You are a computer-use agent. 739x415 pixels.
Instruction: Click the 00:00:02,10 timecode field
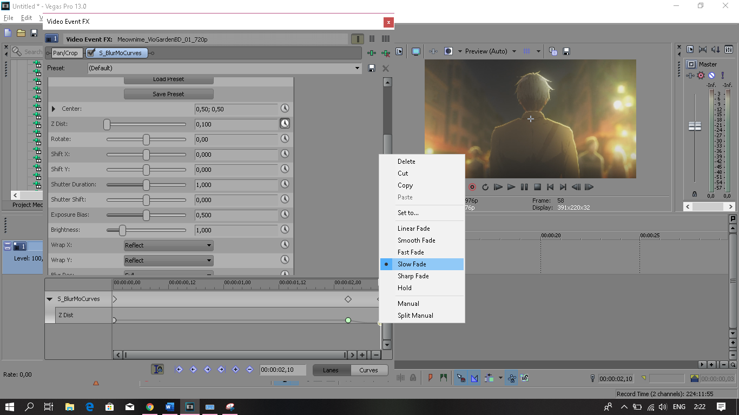pos(282,370)
